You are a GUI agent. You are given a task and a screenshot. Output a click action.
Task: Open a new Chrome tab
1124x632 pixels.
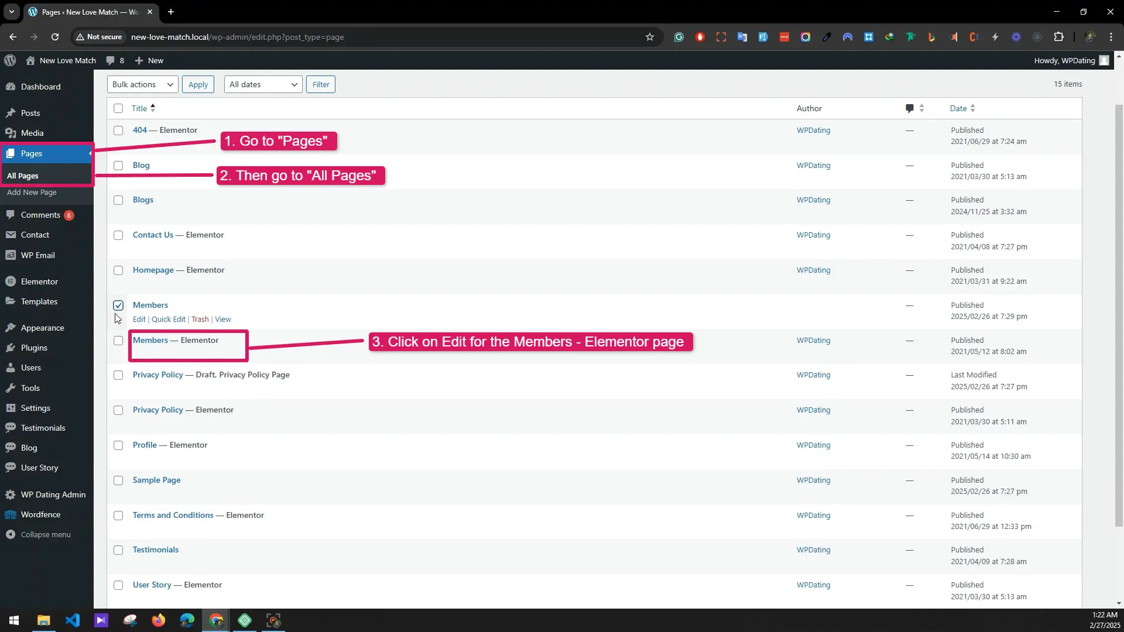coord(171,12)
